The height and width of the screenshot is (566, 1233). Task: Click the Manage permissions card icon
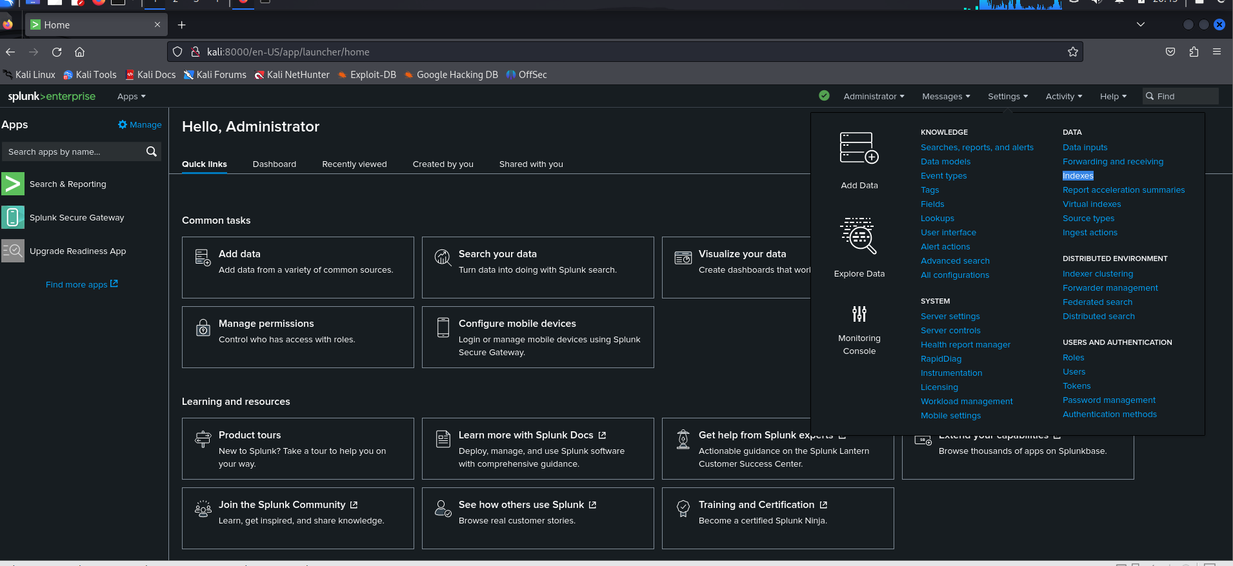[x=203, y=327]
